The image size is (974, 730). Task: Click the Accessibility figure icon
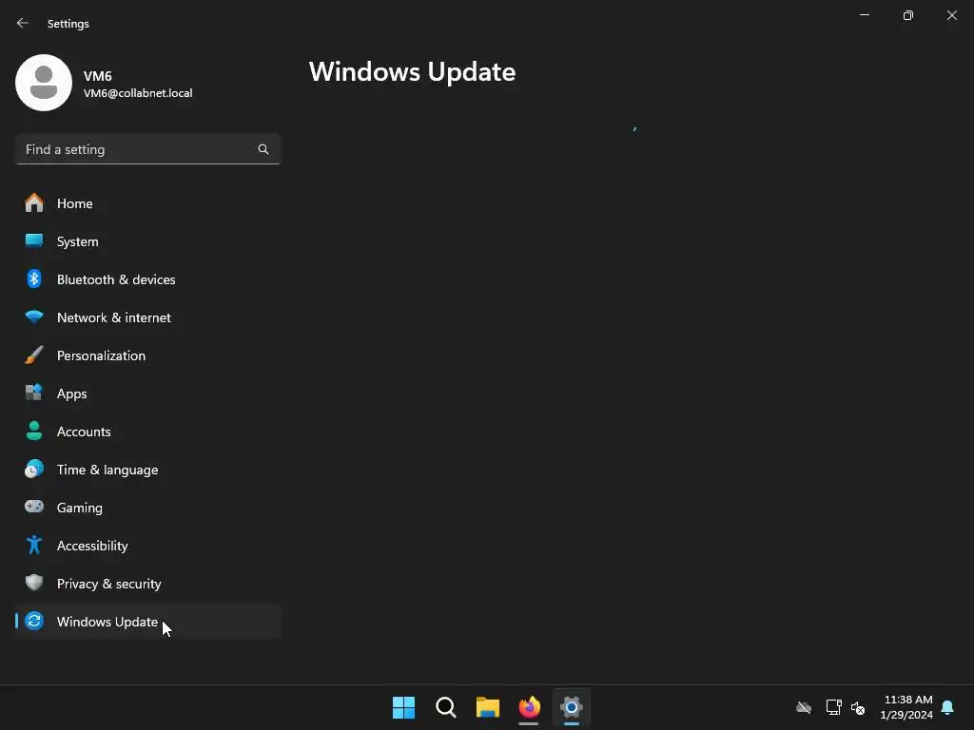pos(34,545)
